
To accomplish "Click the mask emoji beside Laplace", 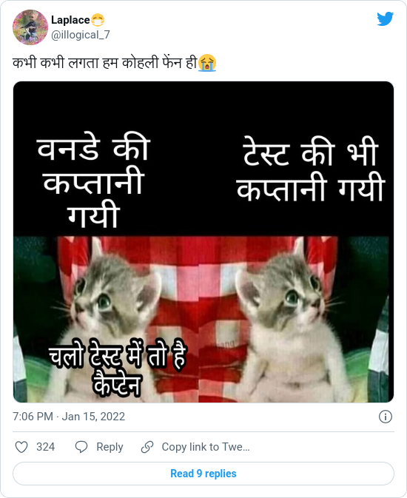I will tap(98, 20).
